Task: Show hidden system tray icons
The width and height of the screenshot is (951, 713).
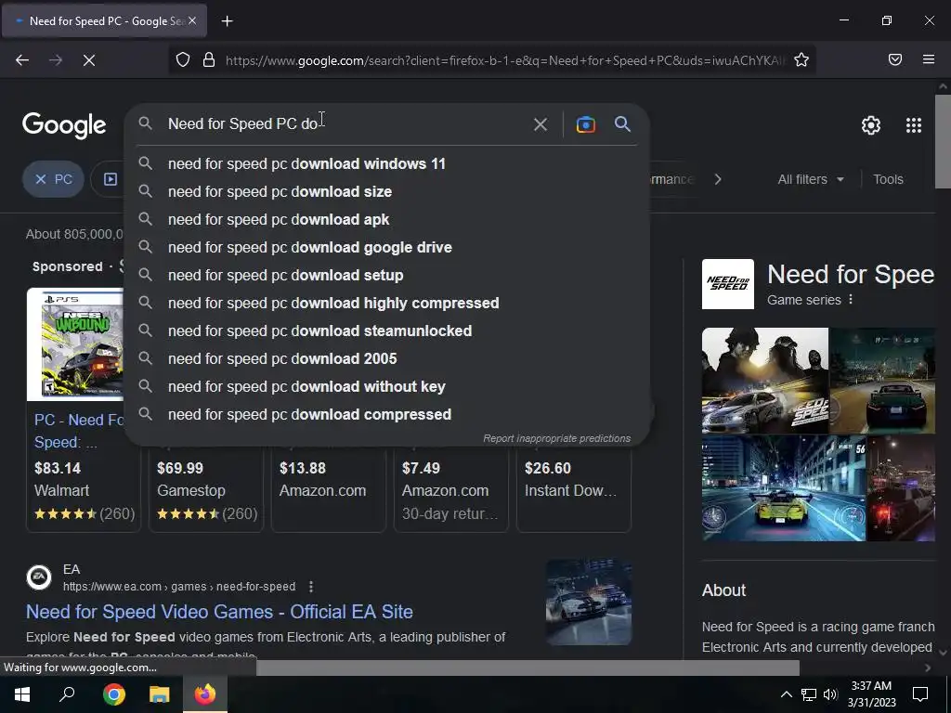Action: pos(786,694)
